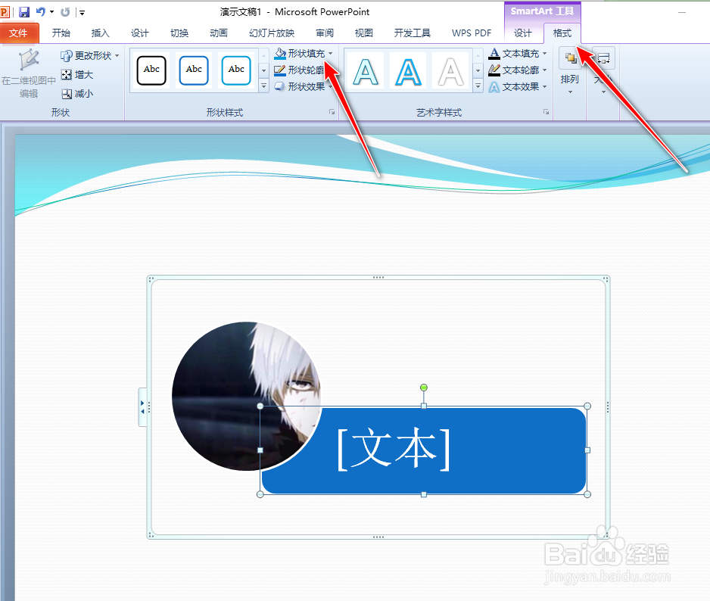Expand the shape styles gallery
Viewport: 710px width, 601px height.
click(264, 86)
